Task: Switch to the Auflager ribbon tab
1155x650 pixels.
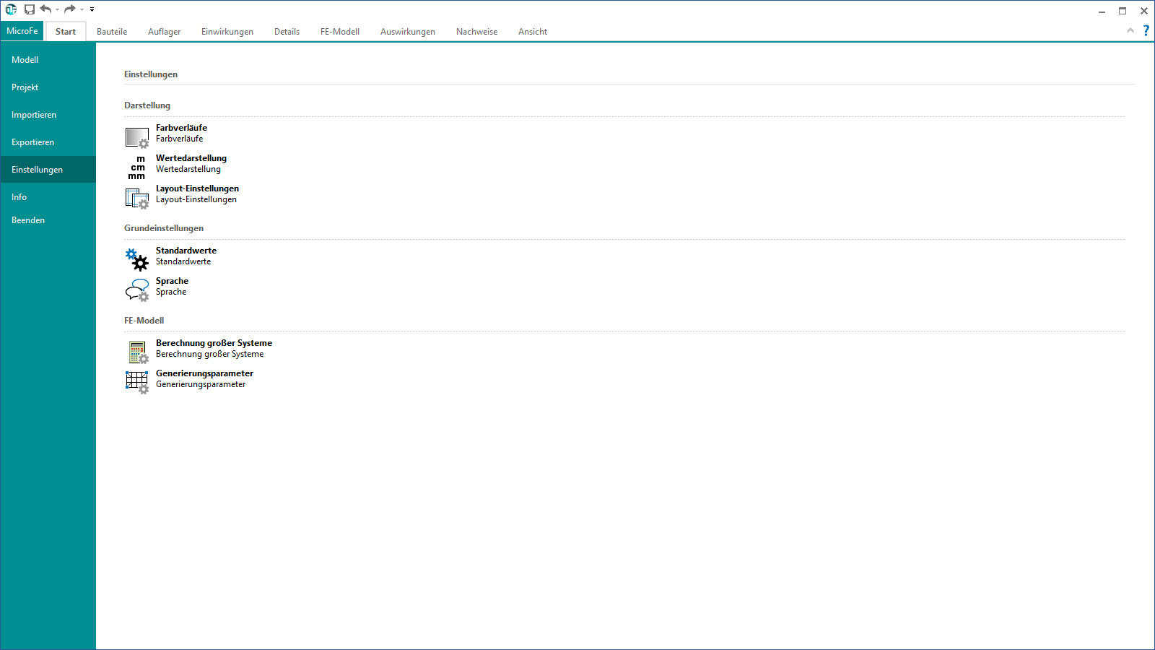Action: [165, 32]
